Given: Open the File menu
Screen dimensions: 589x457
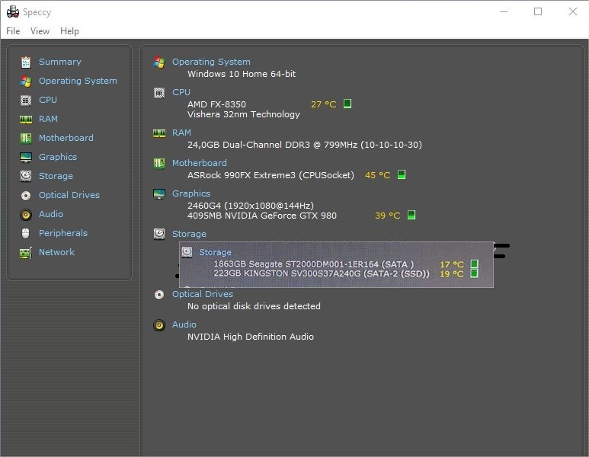Looking at the screenshot, I should [x=13, y=31].
